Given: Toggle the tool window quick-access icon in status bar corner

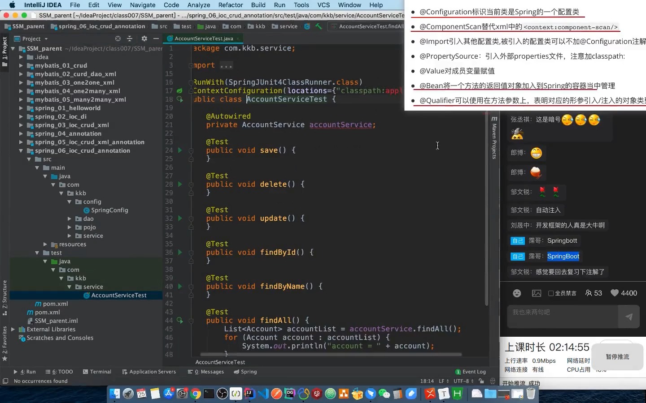Looking at the screenshot, I should 5,381.
